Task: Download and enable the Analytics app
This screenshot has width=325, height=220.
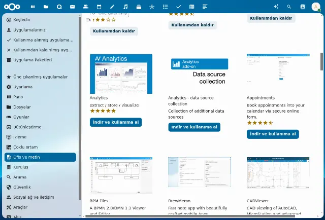Action: click(116, 122)
